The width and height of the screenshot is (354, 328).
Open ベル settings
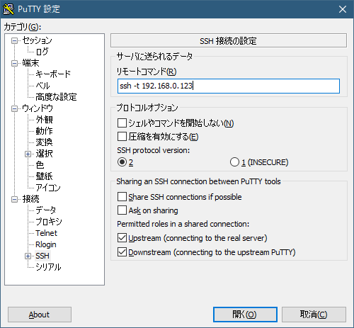coord(42,86)
